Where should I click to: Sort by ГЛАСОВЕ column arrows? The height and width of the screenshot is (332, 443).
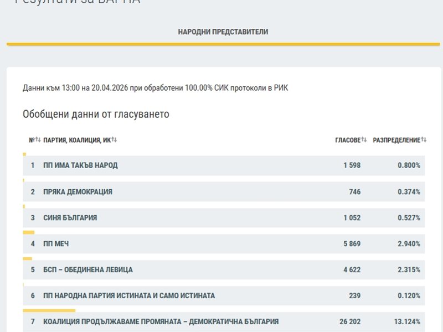click(x=364, y=139)
